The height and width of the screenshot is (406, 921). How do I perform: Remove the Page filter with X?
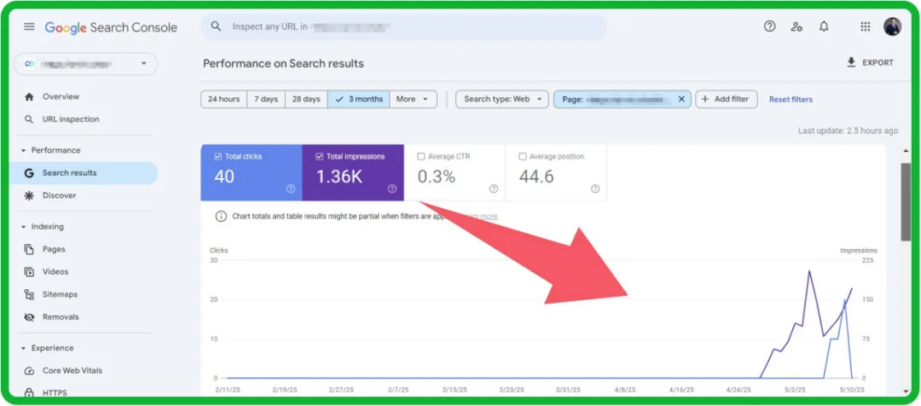pos(681,99)
